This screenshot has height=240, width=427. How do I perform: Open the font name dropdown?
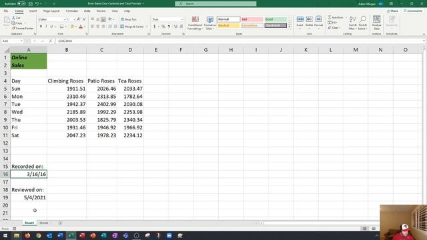(64, 19)
